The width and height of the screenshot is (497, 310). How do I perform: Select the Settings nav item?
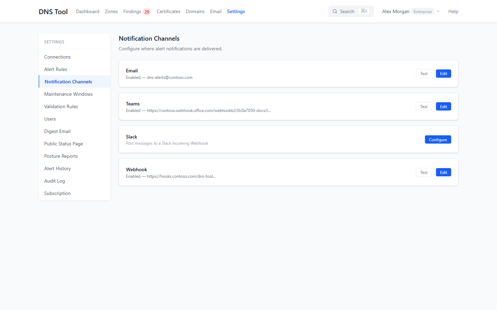click(x=236, y=11)
